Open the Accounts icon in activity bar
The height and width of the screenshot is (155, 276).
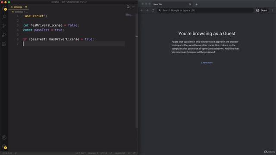(4, 137)
